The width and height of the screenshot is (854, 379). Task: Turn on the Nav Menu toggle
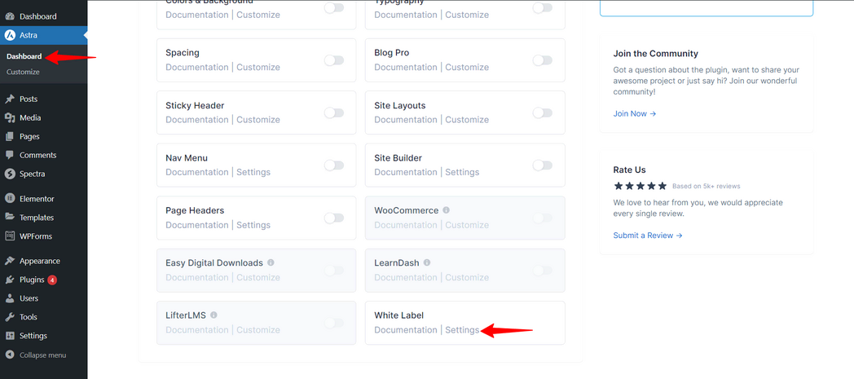tap(334, 165)
